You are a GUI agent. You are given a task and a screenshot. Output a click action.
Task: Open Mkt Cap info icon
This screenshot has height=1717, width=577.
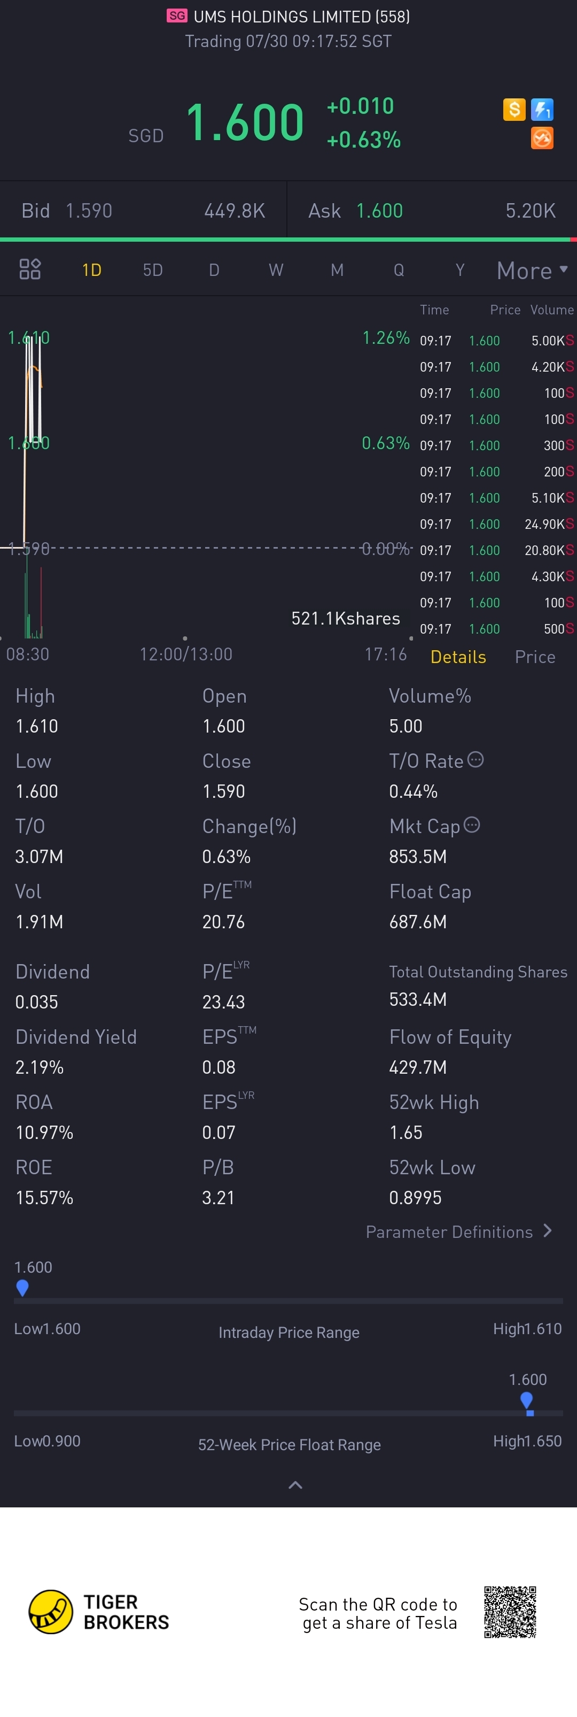(x=472, y=825)
